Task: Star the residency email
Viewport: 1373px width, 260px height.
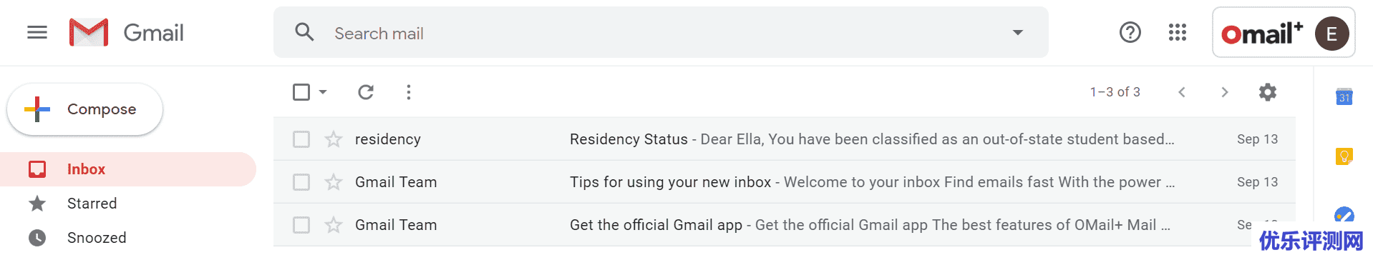Action: [x=334, y=139]
